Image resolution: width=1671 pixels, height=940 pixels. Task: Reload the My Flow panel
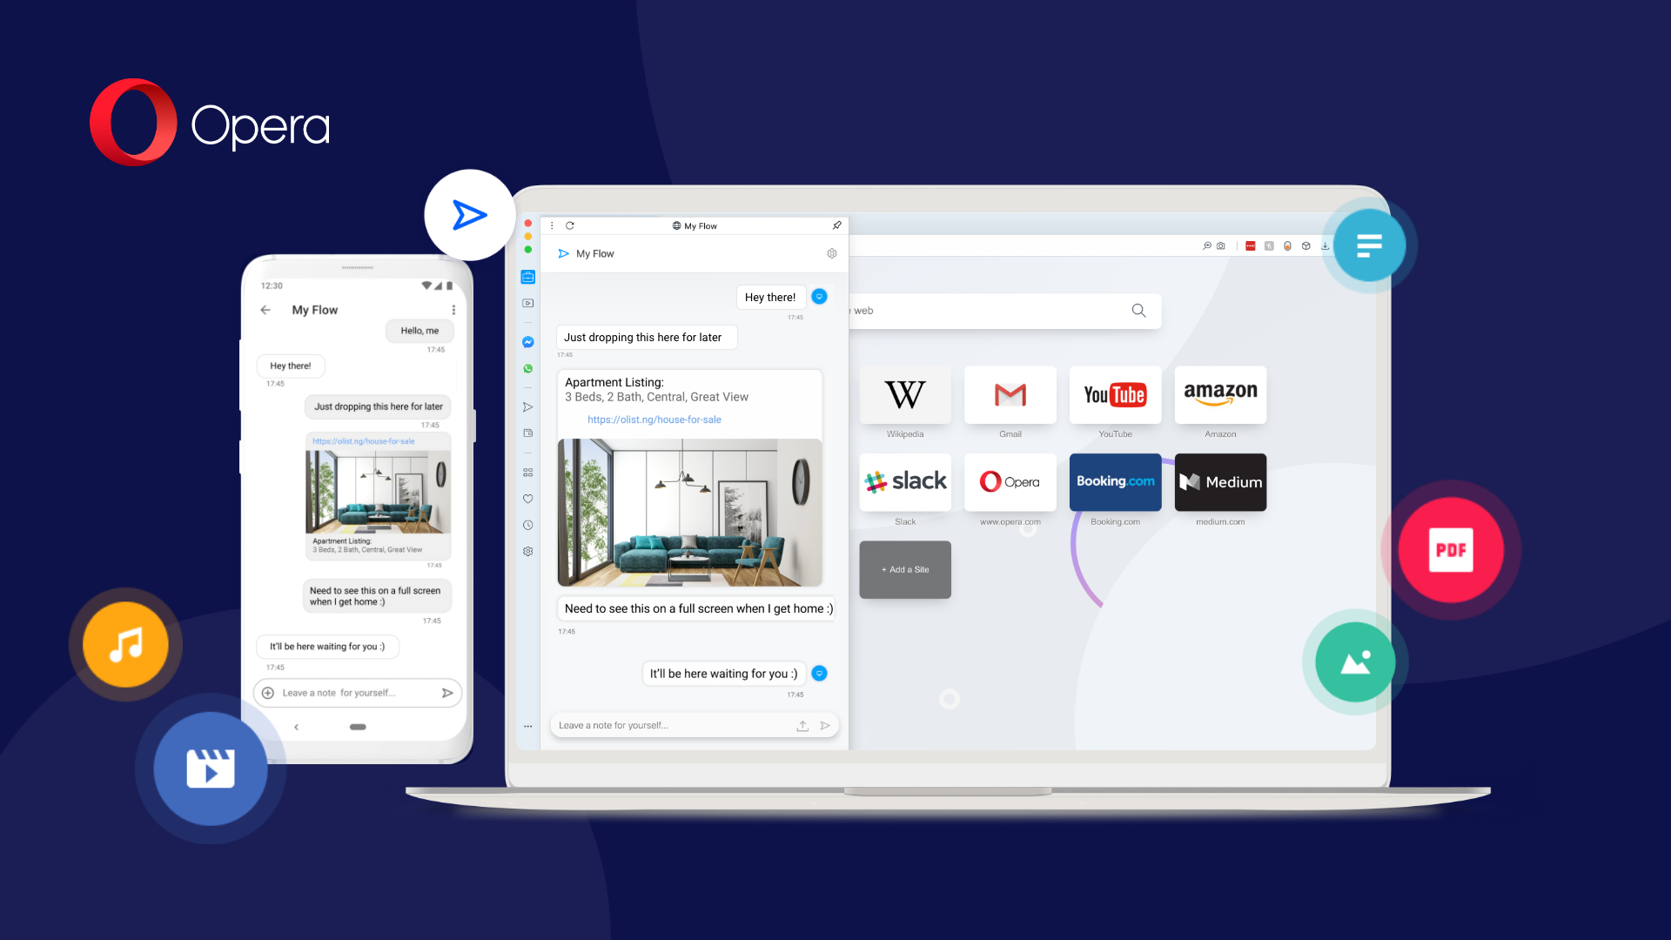[570, 225]
